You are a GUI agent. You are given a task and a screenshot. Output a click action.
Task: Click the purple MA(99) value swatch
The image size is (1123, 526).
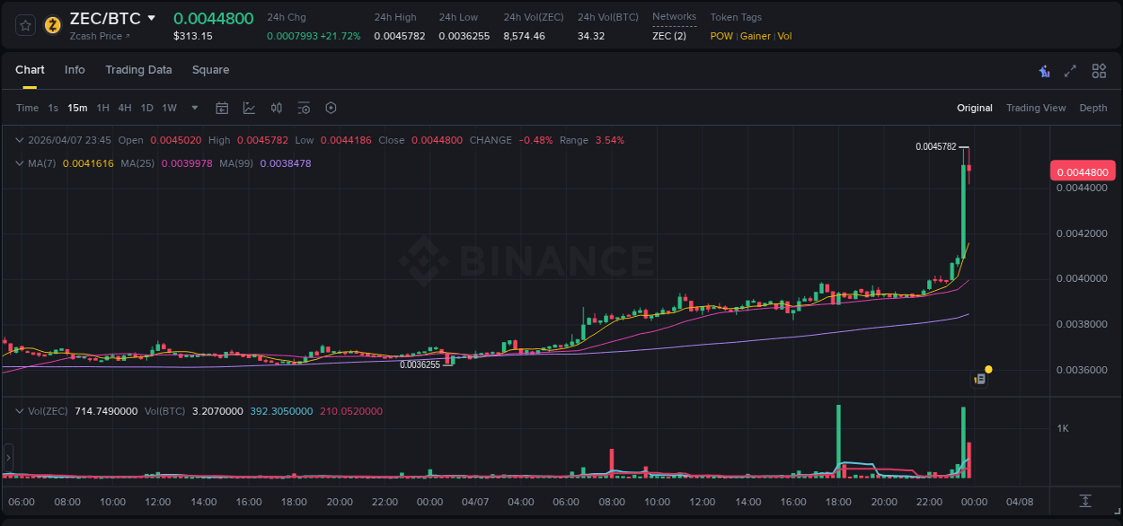(285, 163)
